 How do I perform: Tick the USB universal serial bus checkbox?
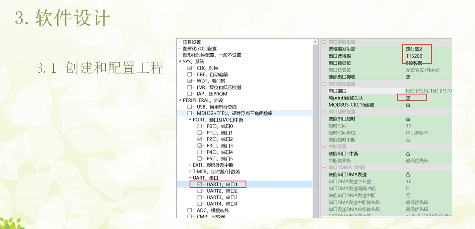(190, 107)
